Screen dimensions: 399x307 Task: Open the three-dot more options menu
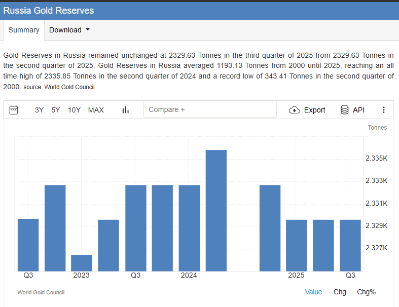(x=383, y=110)
